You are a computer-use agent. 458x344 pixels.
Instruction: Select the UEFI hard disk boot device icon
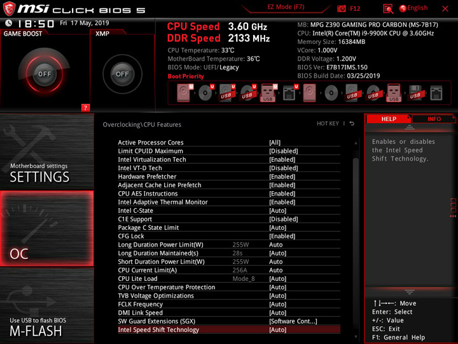[185, 93]
